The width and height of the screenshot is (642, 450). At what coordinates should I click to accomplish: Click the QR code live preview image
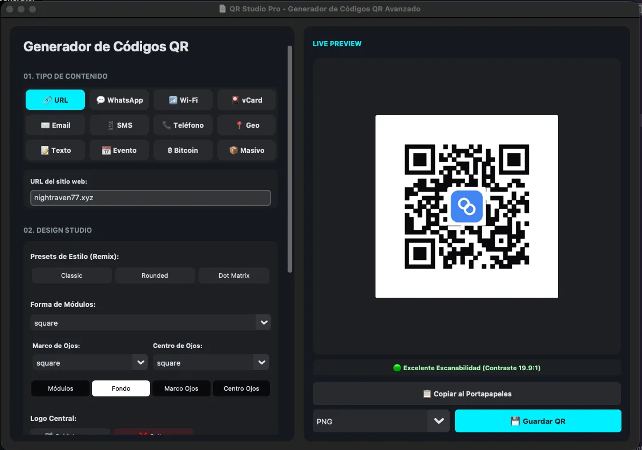click(467, 206)
